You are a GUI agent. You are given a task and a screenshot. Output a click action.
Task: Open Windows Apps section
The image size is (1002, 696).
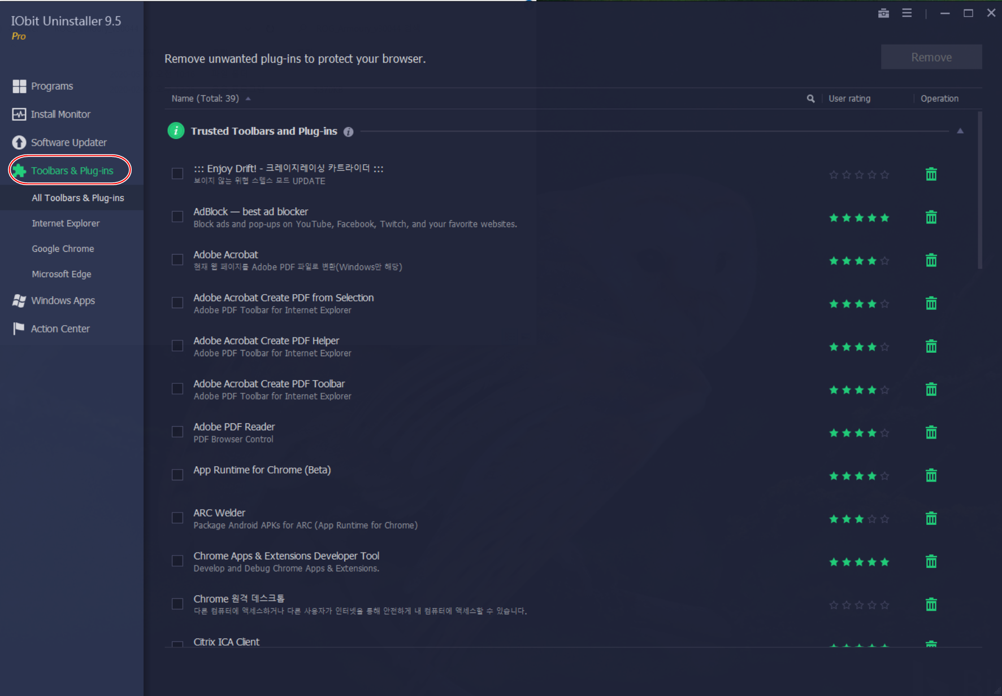pyautogui.click(x=63, y=300)
